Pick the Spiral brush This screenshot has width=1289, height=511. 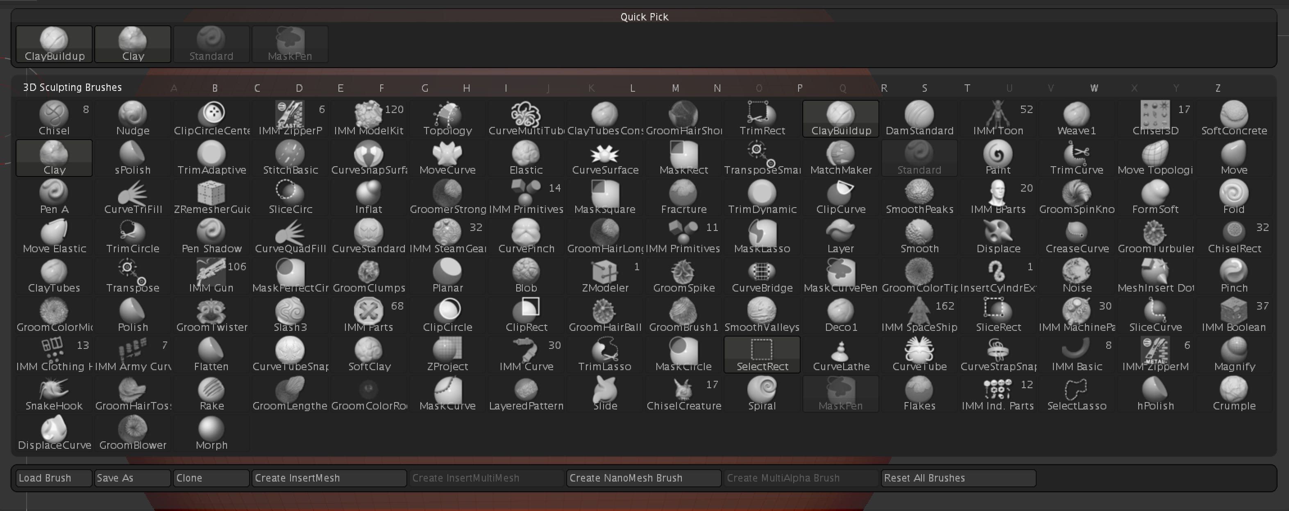[x=762, y=394]
